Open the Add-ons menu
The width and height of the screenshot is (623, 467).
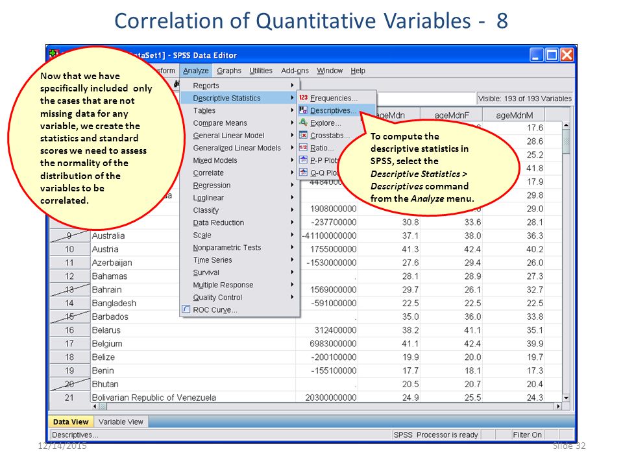pyautogui.click(x=295, y=71)
